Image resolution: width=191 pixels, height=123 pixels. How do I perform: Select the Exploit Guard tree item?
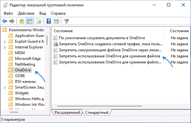click(x=29, y=41)
